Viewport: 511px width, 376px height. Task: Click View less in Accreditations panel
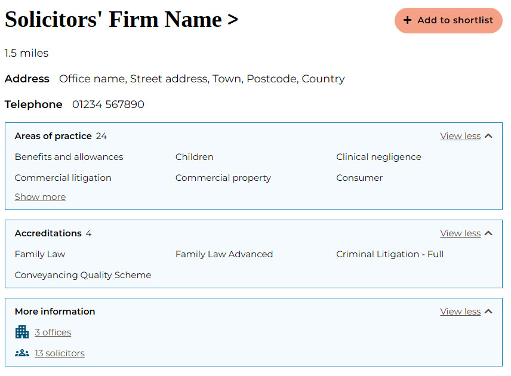pyautogui.click(x=460, y=233)
